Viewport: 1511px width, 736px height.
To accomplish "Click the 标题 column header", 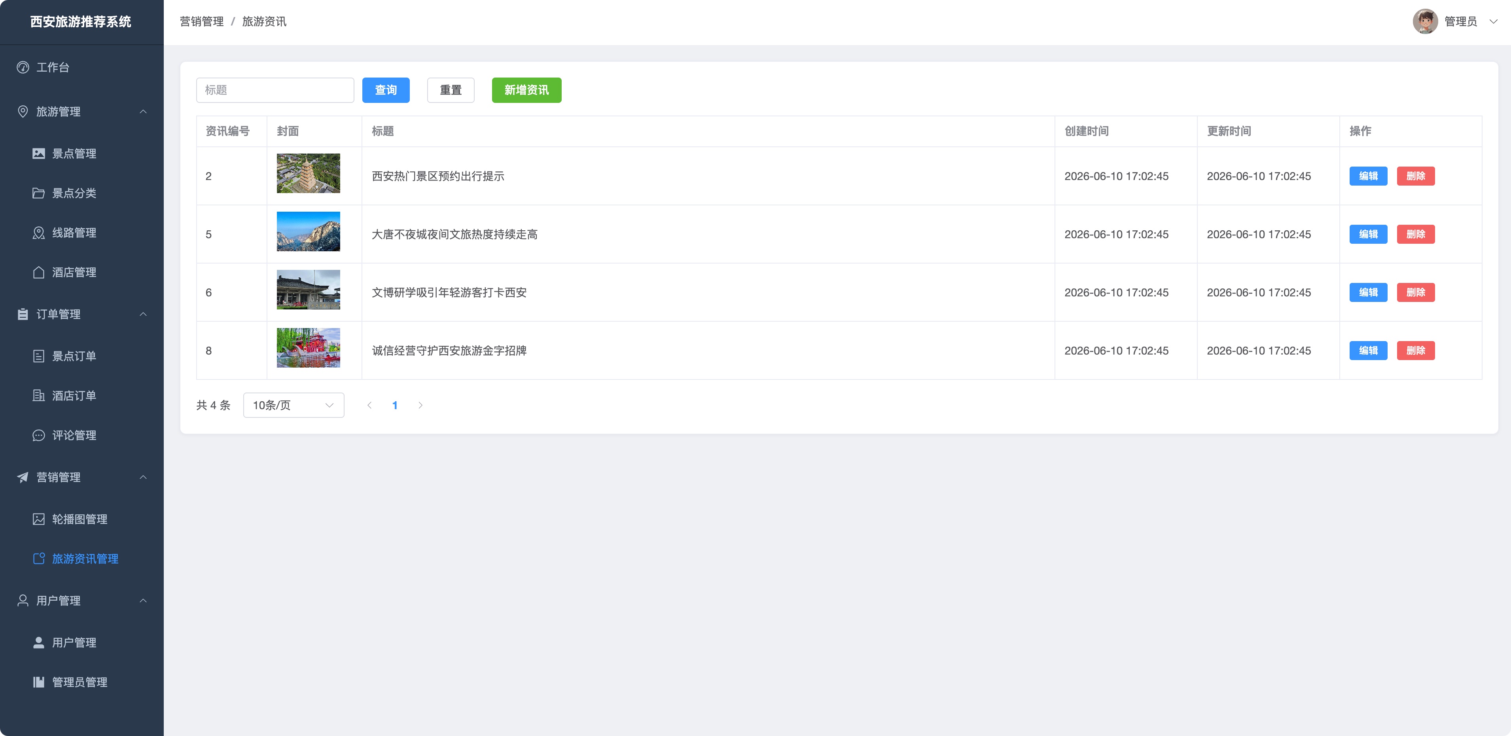I will point(383,131).
